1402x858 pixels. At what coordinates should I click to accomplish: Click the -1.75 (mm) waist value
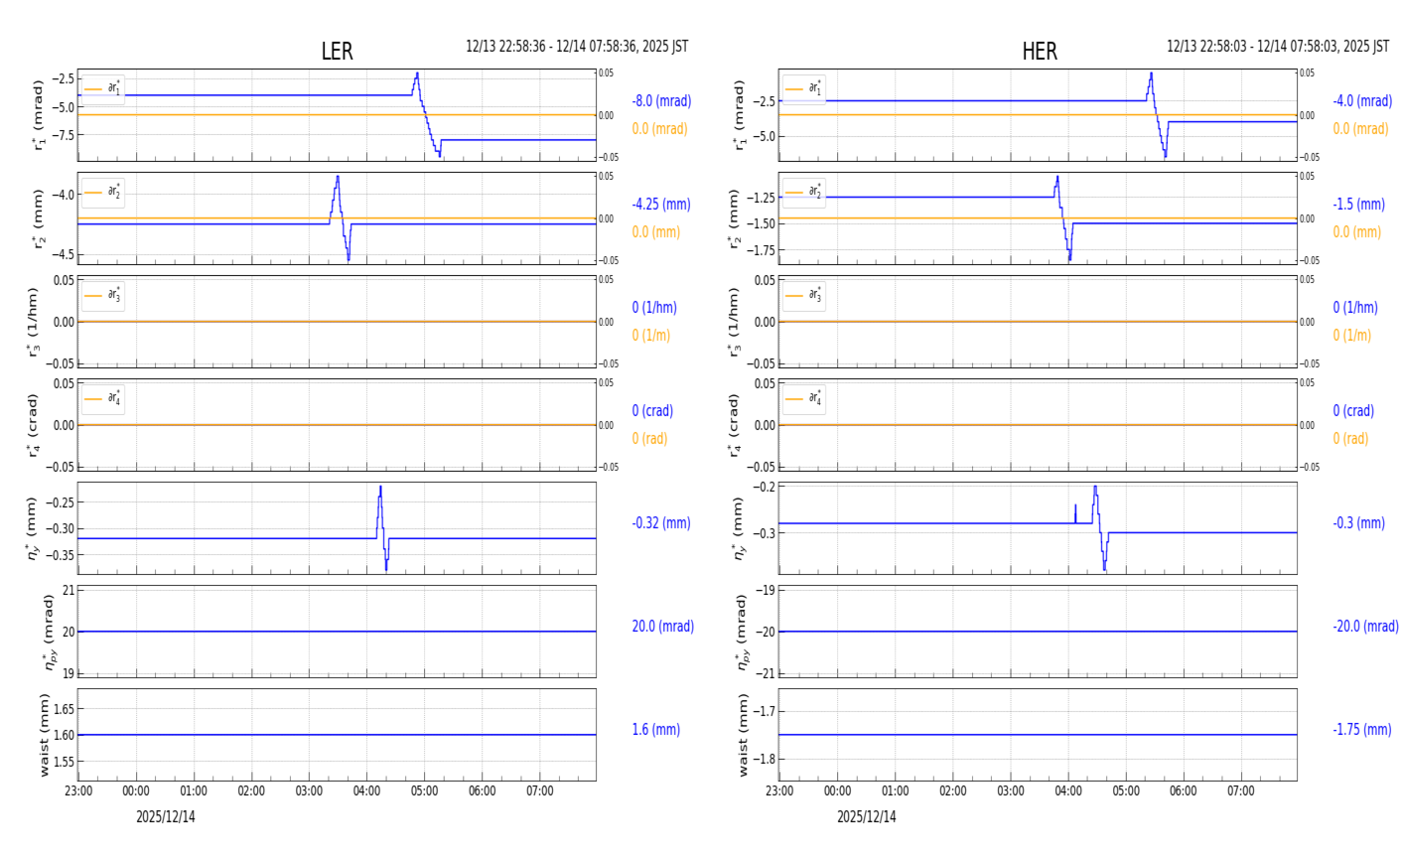[x=1362, y=730]
